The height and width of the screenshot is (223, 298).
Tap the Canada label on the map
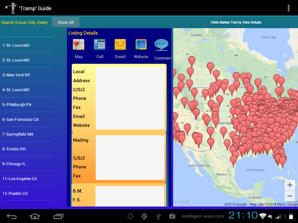click(195, 35)
